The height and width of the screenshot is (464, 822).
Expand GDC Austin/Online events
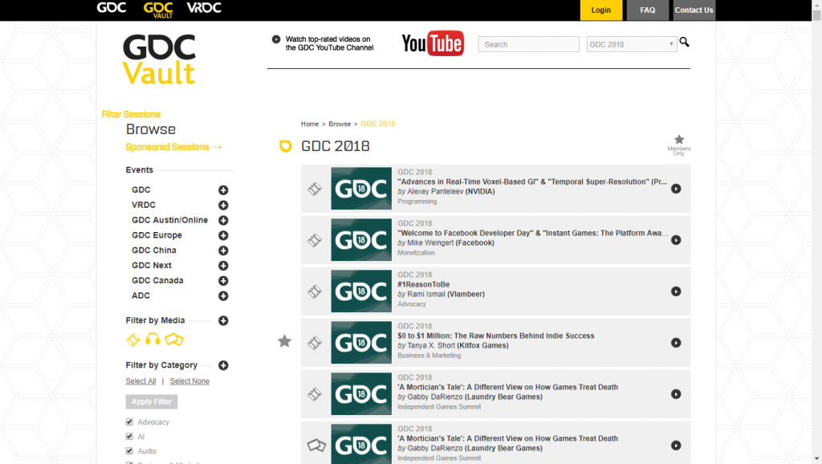[223, 221]
